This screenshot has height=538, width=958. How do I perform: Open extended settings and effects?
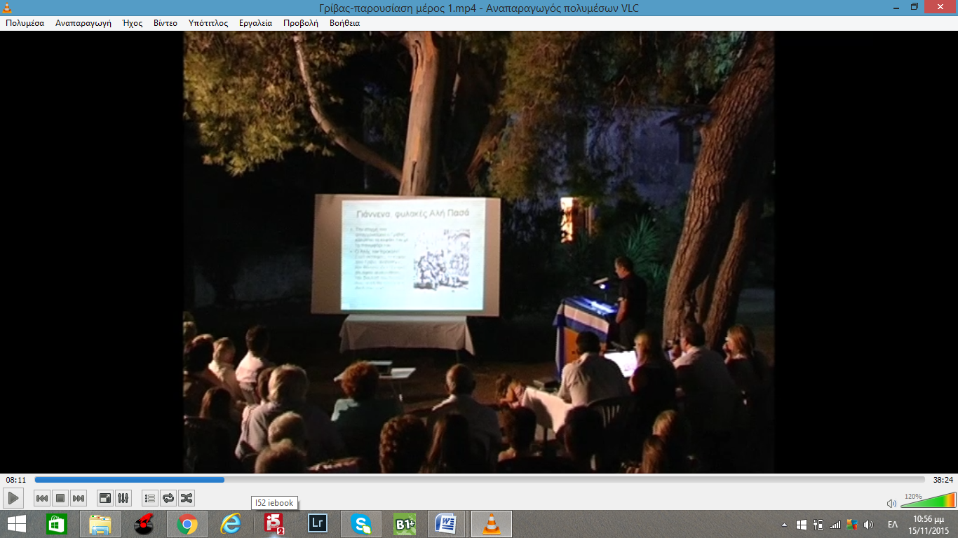point(123,498)
